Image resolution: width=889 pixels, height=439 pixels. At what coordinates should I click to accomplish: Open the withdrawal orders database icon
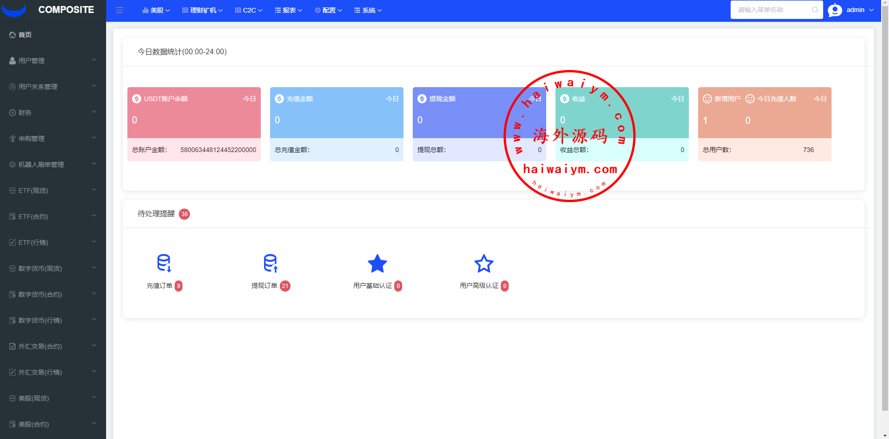[271, 263]
